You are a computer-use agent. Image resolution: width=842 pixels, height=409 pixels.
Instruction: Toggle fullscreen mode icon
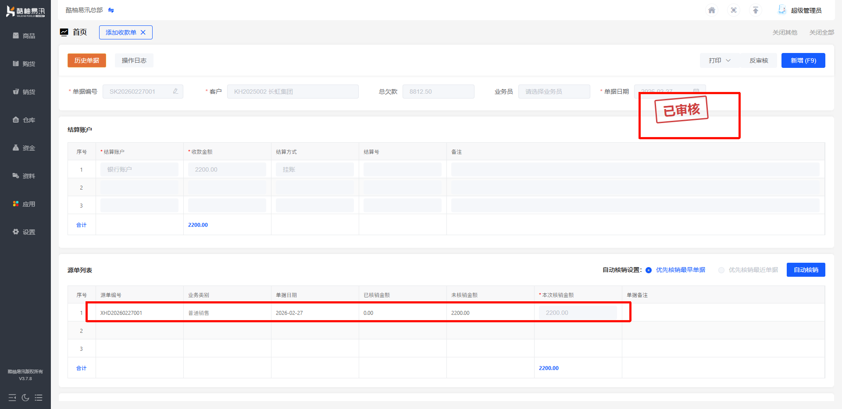(733, 10)
